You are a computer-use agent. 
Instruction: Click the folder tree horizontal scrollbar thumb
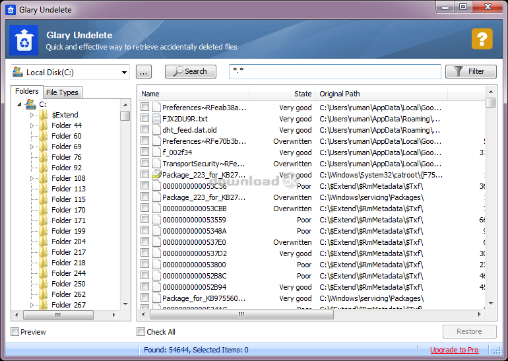(58, 315)
